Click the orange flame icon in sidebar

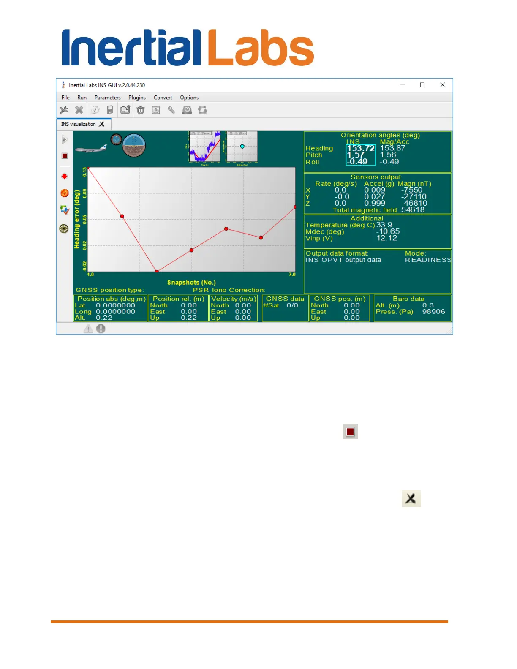click(65, 193)
